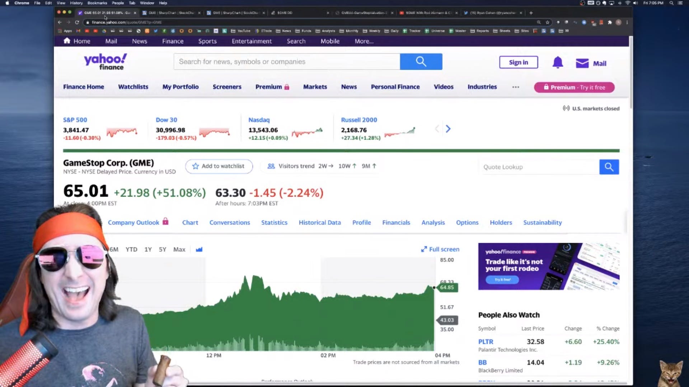Open the Chrome extensions puzzle icon
The width and height of the screenshot is (689, 387).
[x=610, y=22]
